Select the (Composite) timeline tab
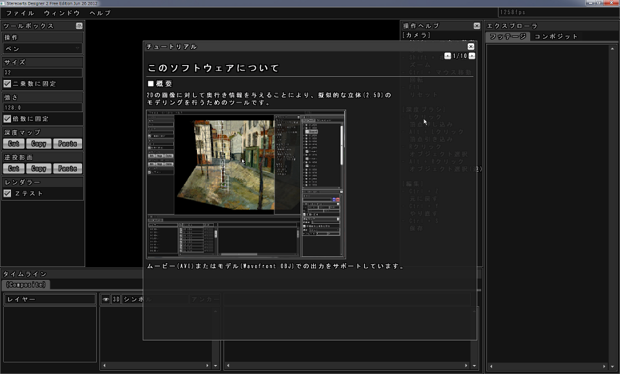This screenshot has width=620, height=374. tap(26, 285)
